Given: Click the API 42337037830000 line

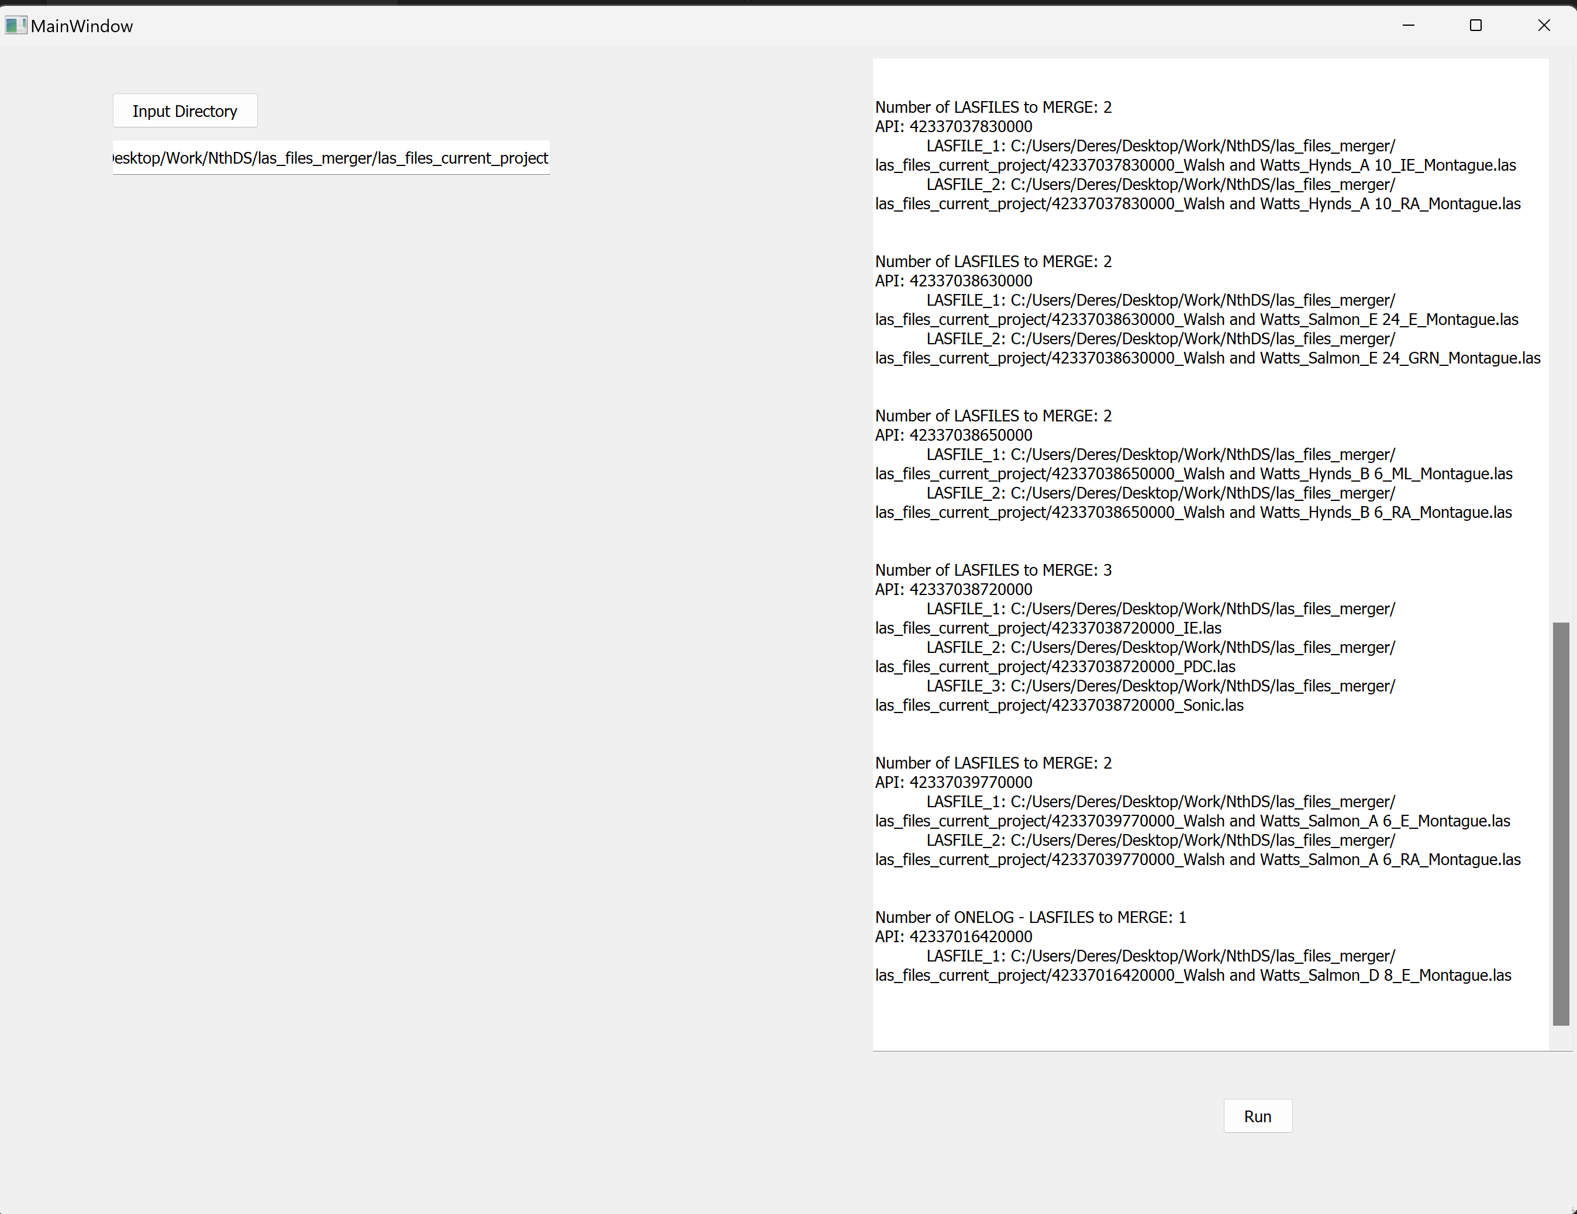Looking at the screenshot, I should click(953, 126).
